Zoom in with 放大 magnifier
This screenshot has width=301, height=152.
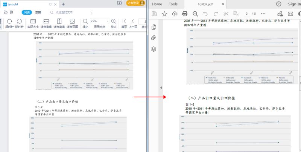click(x=114, y=23)
